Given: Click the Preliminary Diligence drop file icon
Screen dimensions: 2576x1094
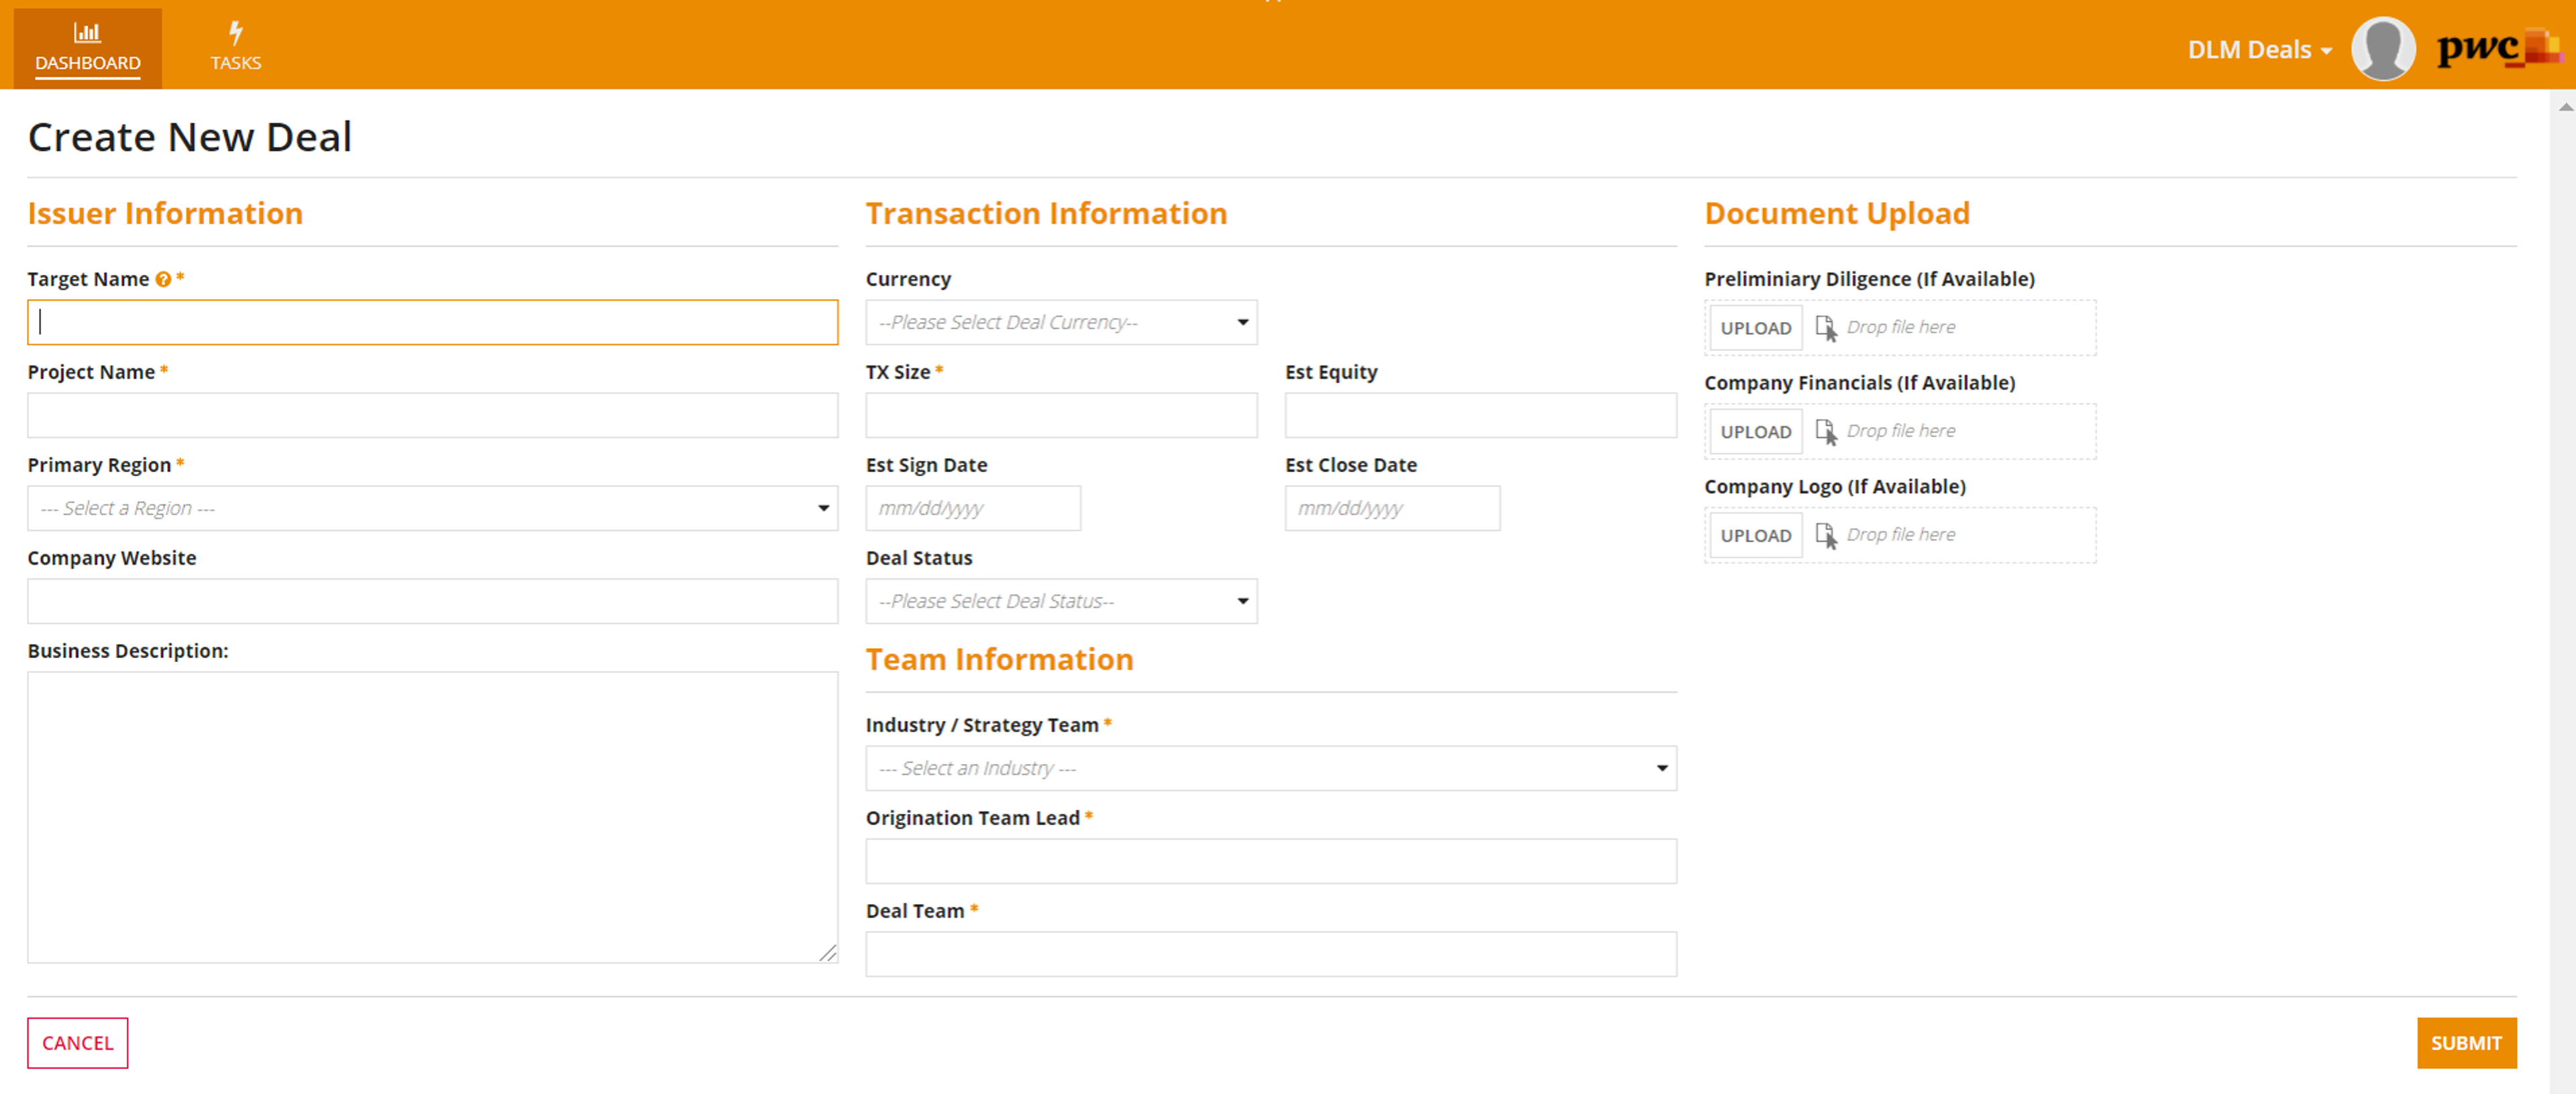Looking at the screenshot, I should 1826,328.
